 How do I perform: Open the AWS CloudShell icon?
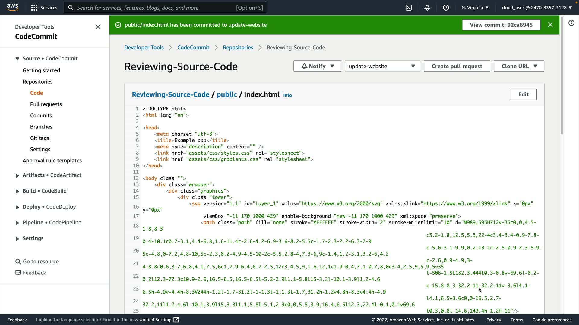(x=409, y=8)
